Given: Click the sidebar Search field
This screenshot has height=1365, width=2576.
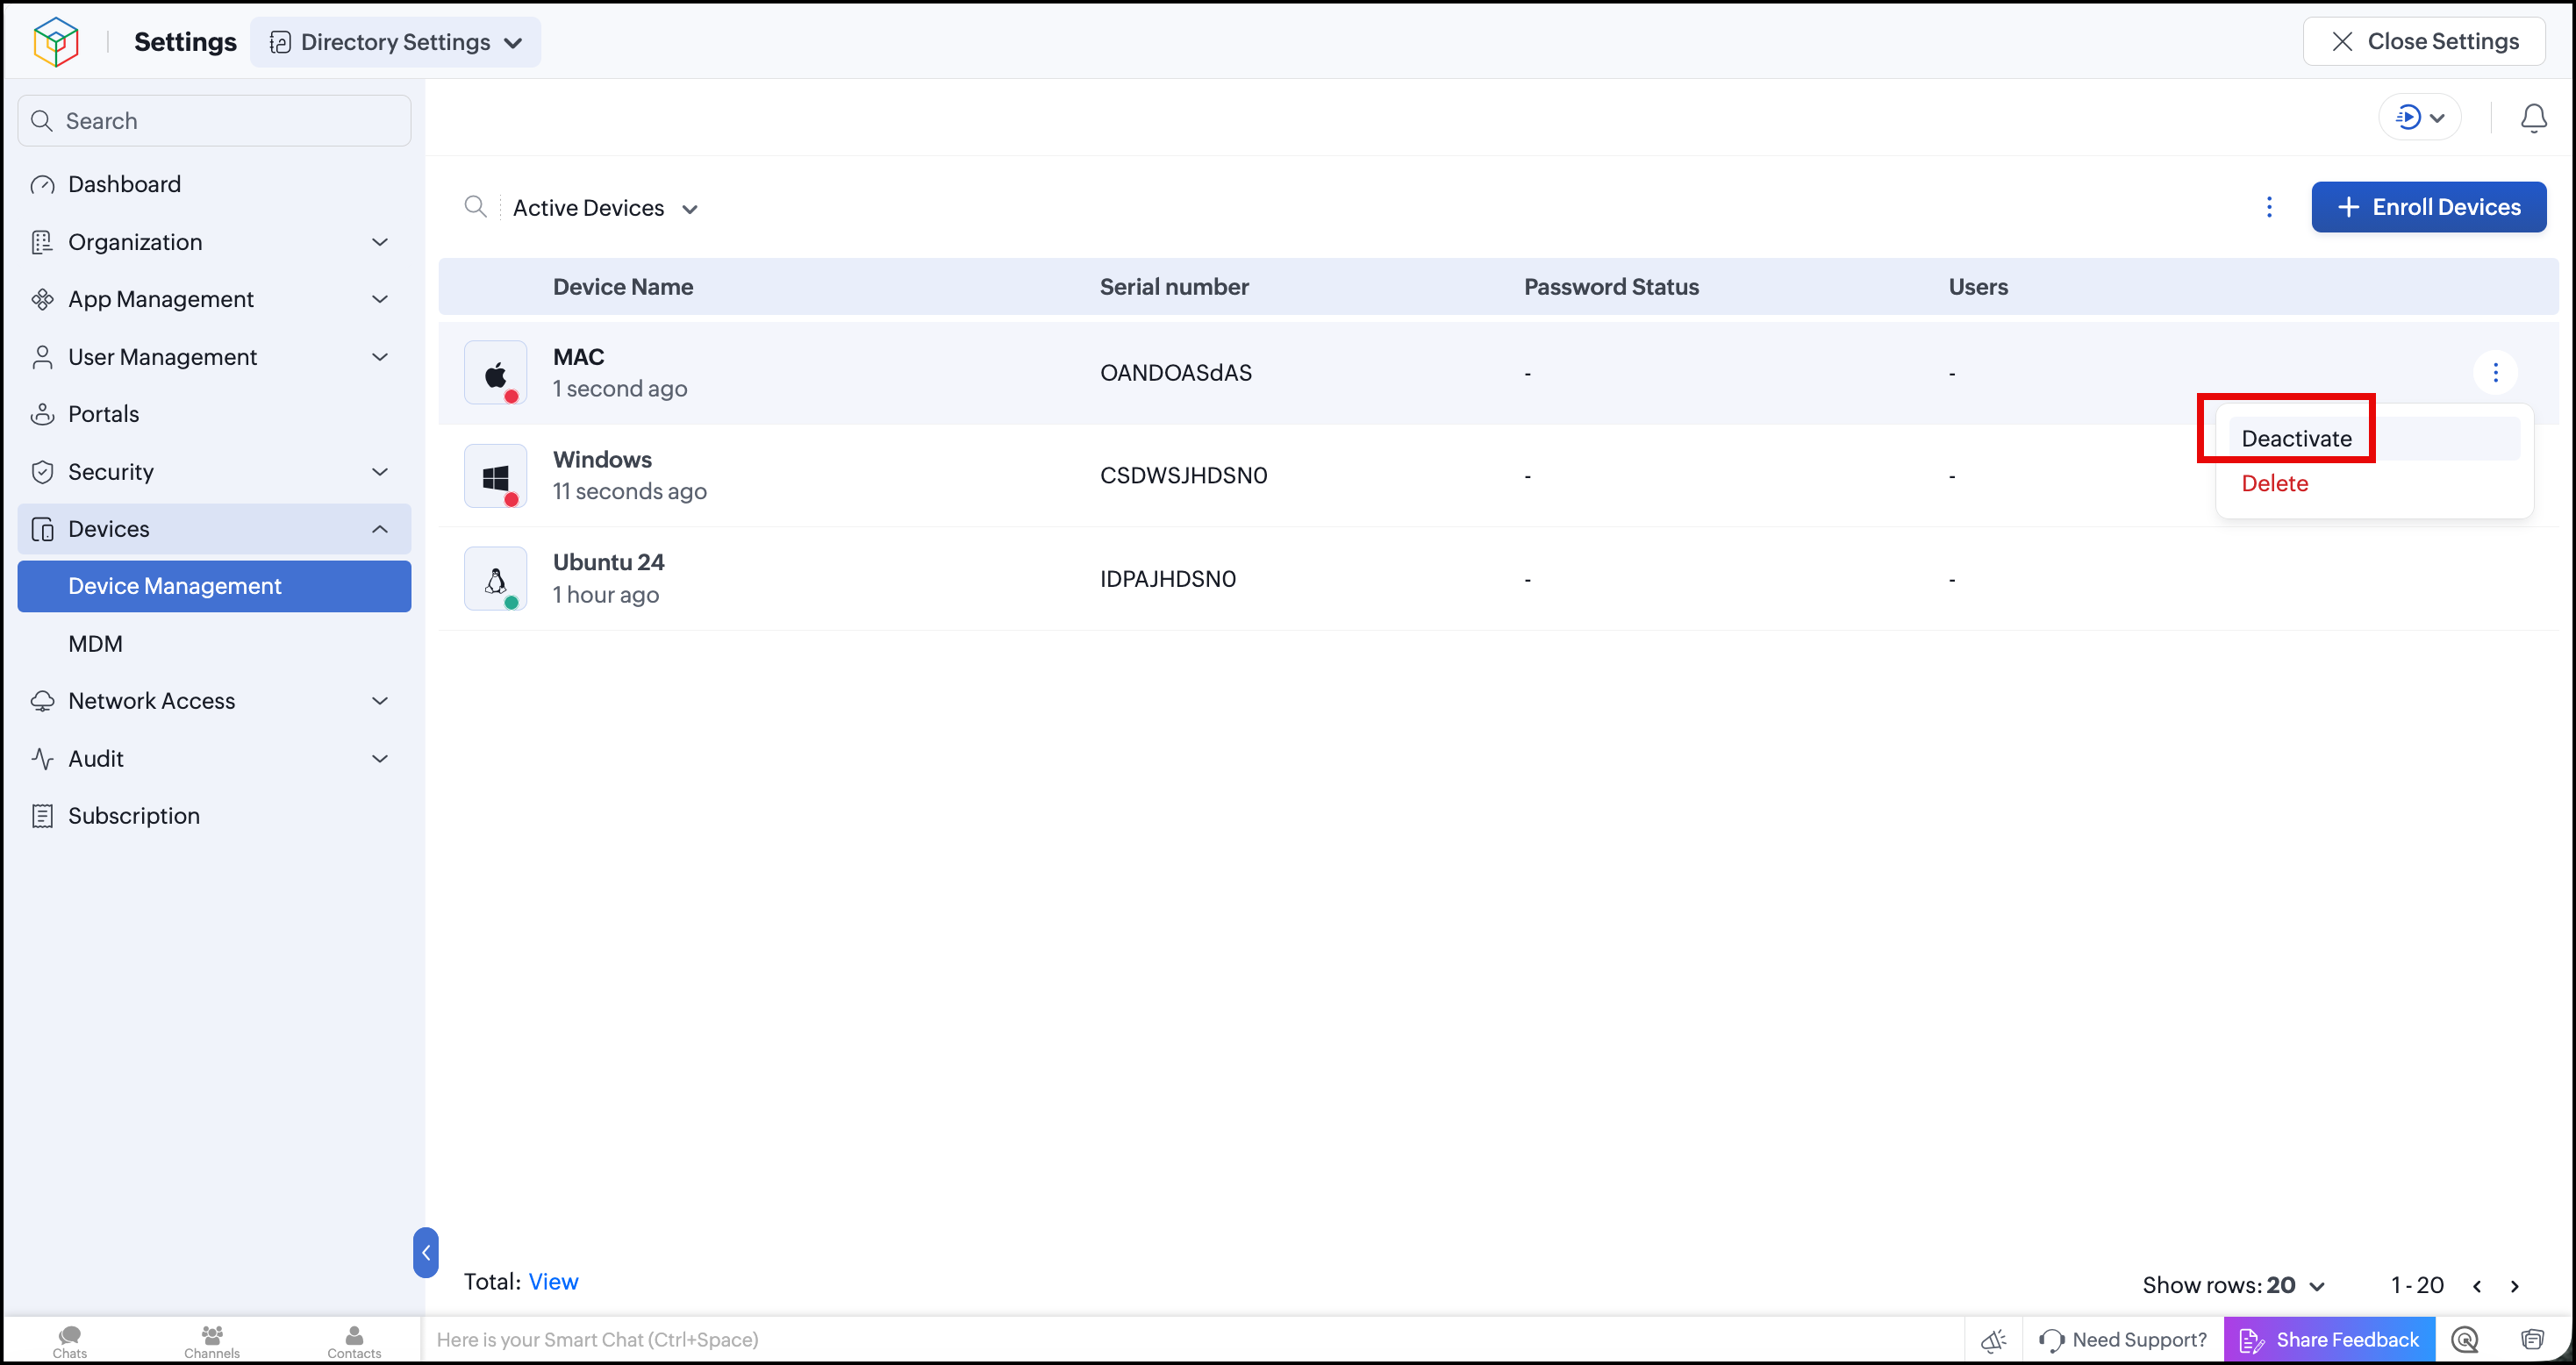Looking at the screenshot, I should coord(214,121).
